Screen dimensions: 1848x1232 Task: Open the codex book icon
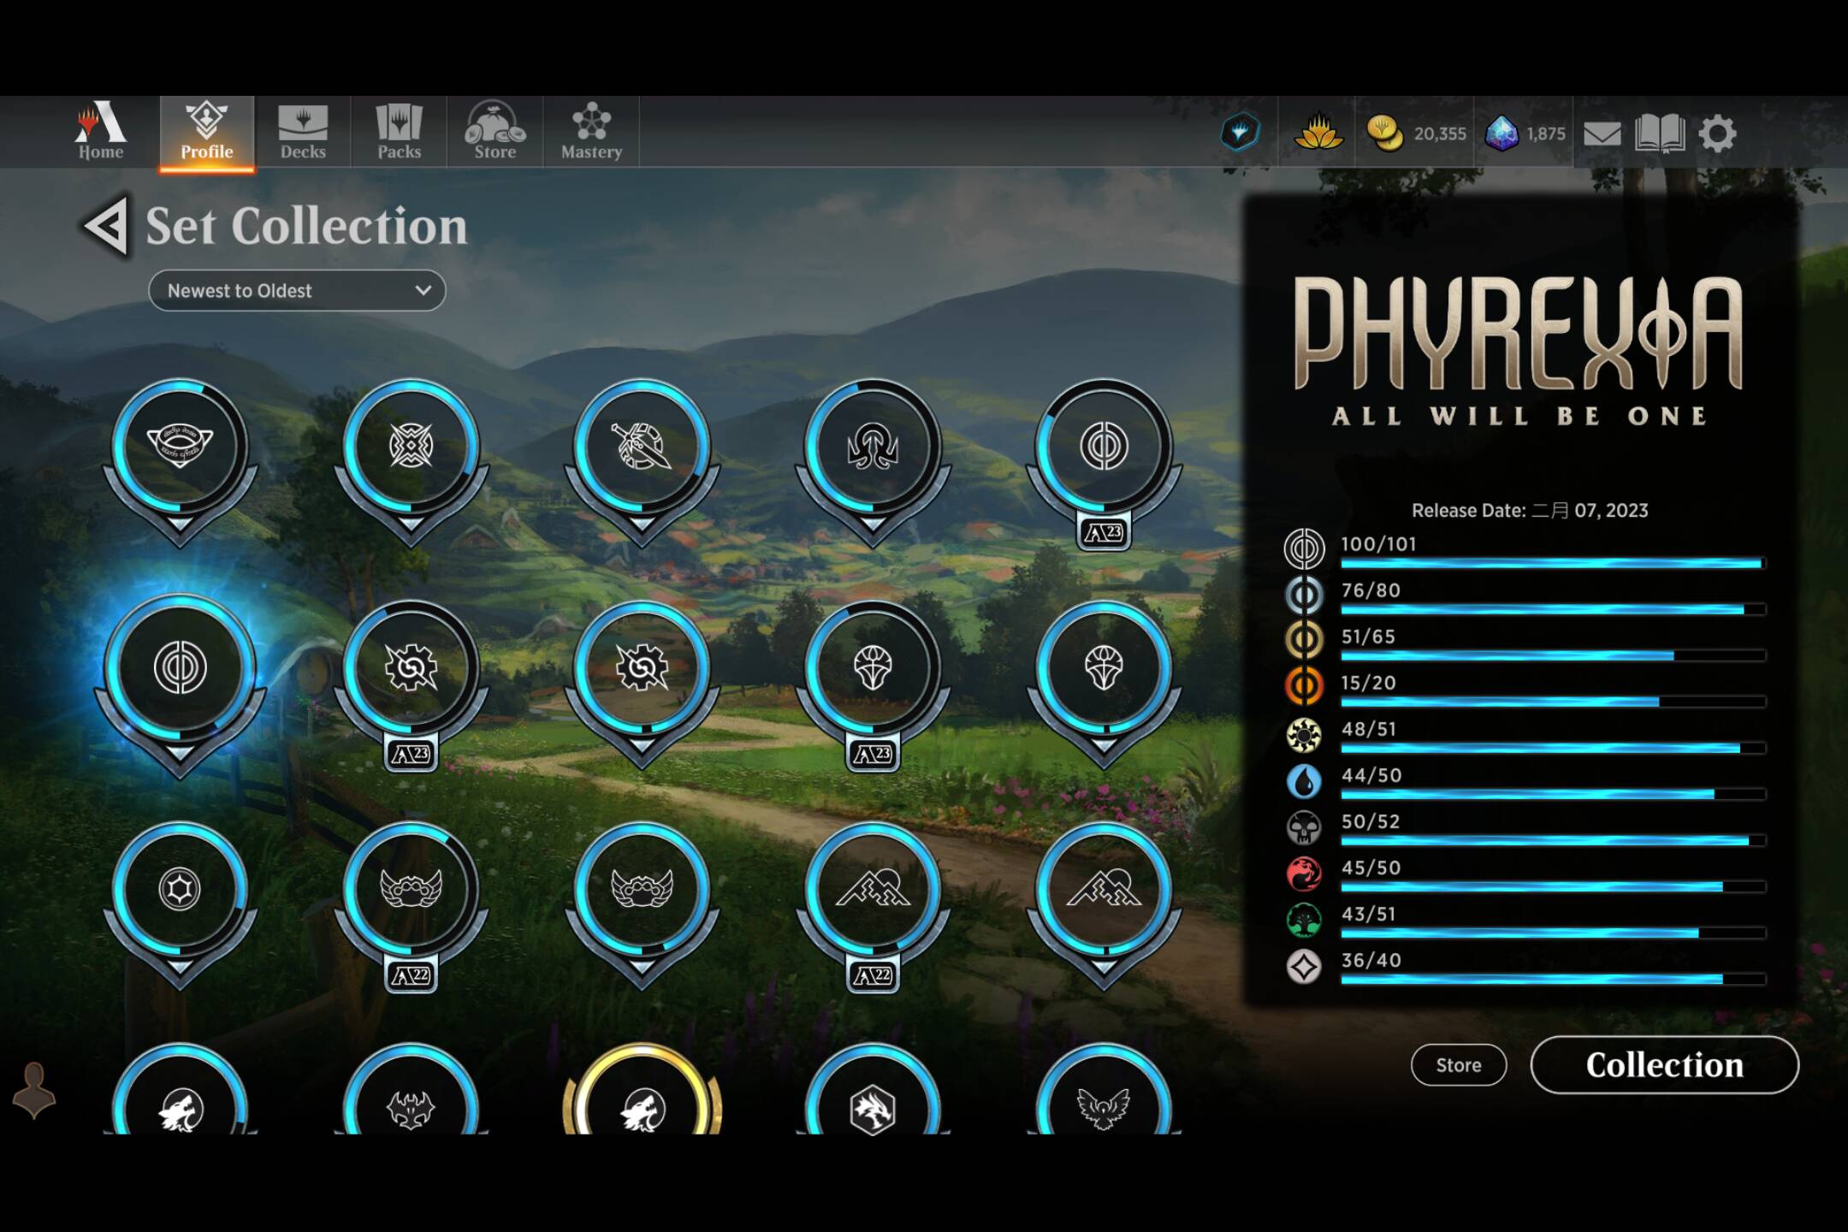coord(1659,133)
